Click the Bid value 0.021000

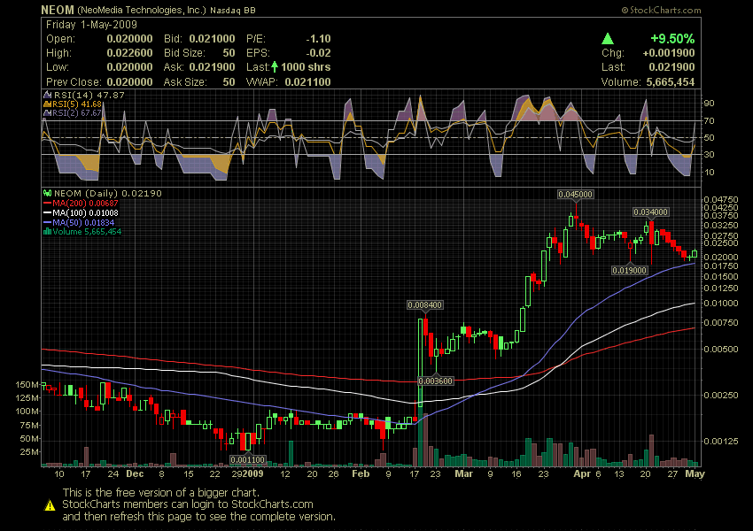(212, 39)
